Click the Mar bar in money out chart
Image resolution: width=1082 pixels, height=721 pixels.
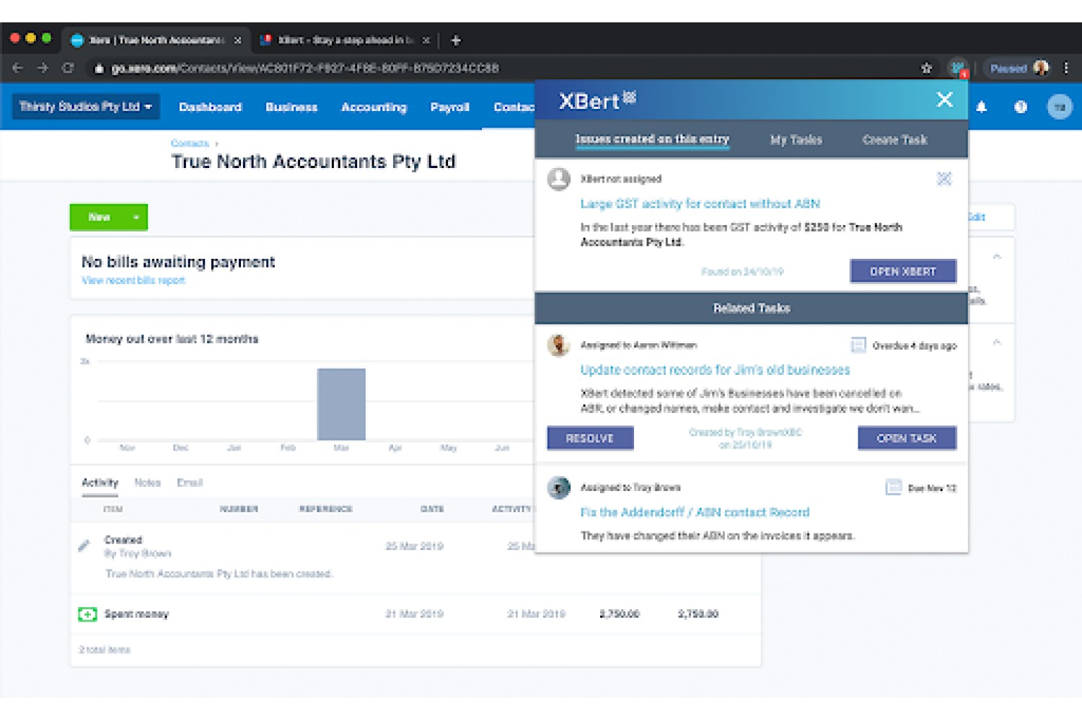coord(341,404)
